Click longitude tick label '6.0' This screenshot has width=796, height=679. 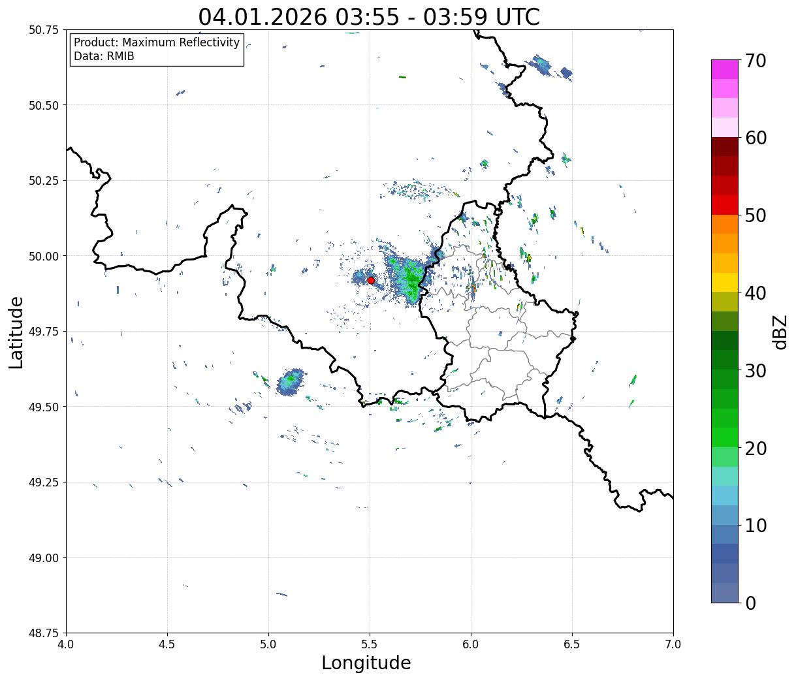tap(471, 644)
